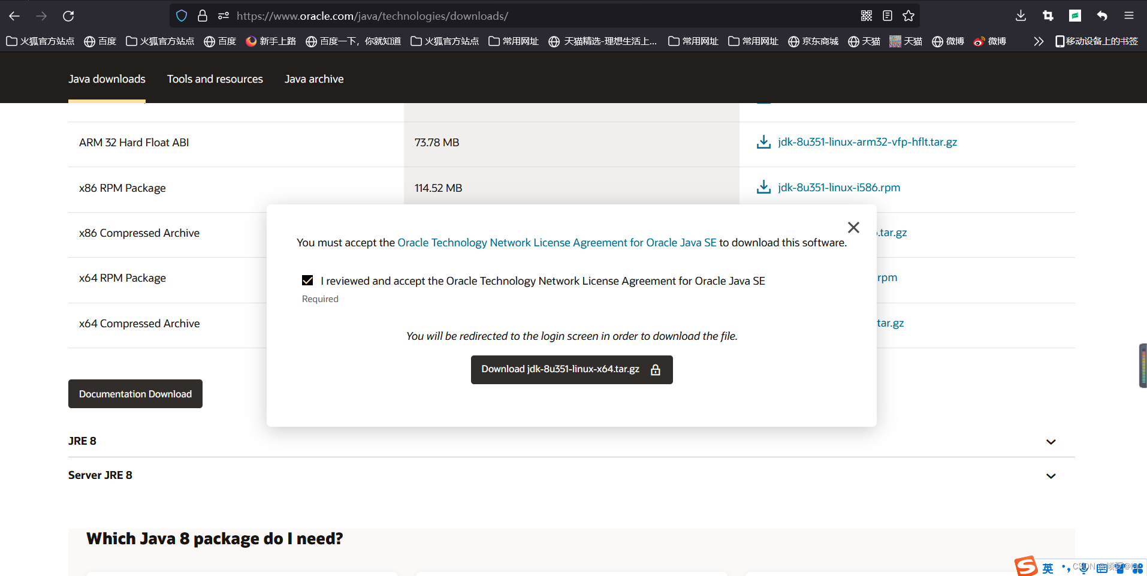This screenshot has height=576, width=1147.
Task: Bookmark this page with the star icon
Action: pyautogui.click(x=908, y=16)
